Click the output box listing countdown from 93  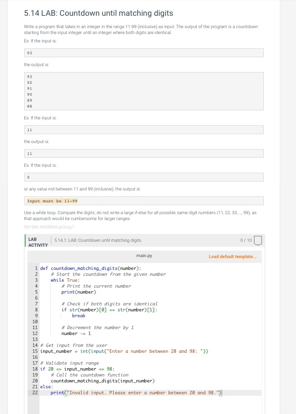tap(143, 91)
